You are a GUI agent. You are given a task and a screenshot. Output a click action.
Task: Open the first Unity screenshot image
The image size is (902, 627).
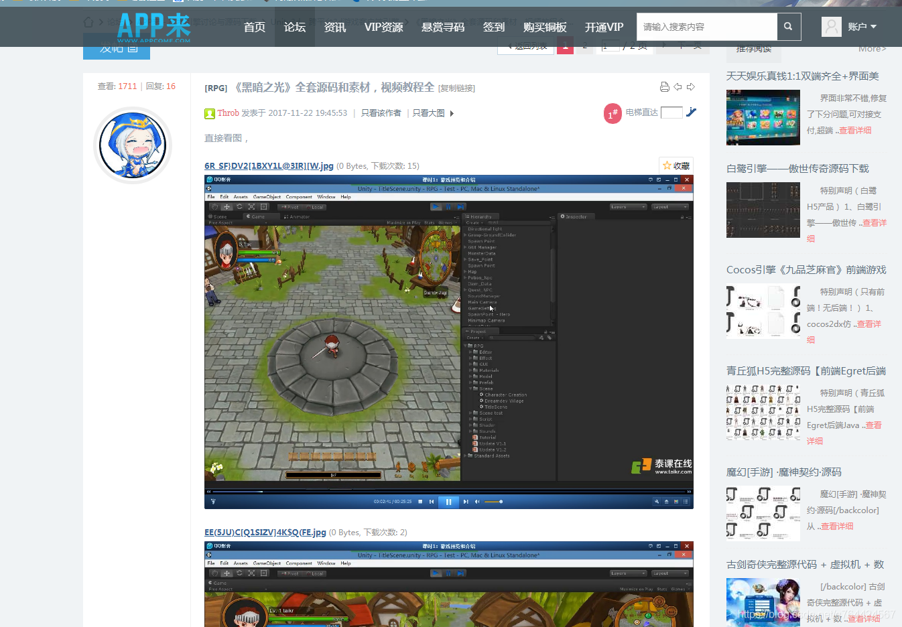tap(449, 342)
